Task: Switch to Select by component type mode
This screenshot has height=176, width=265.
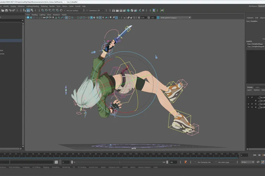Action: [32, 10]
